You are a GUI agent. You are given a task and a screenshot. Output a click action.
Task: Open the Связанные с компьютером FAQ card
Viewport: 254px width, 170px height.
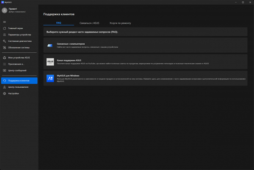click(146, 45)
